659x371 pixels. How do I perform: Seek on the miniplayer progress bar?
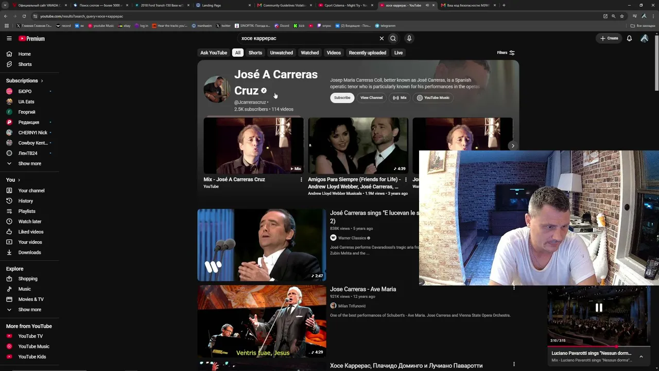coord(598,346)
